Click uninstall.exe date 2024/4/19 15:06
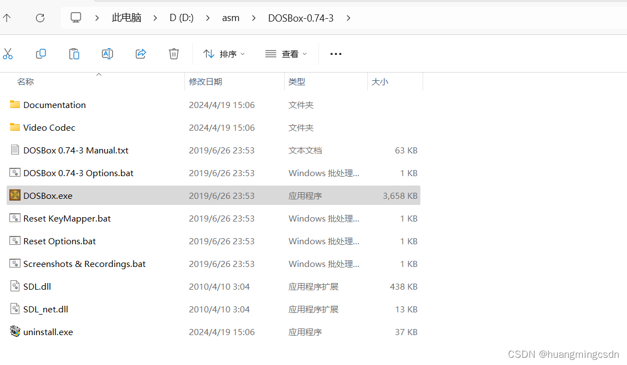627x365 pixels. click(222, 332)
